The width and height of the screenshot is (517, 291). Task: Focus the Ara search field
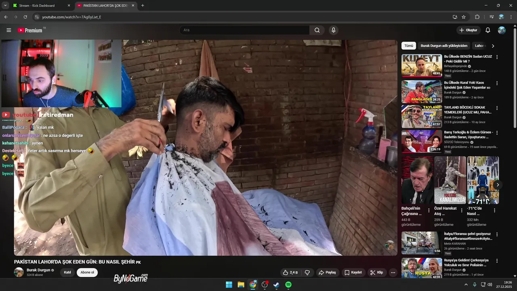(245, 30)
